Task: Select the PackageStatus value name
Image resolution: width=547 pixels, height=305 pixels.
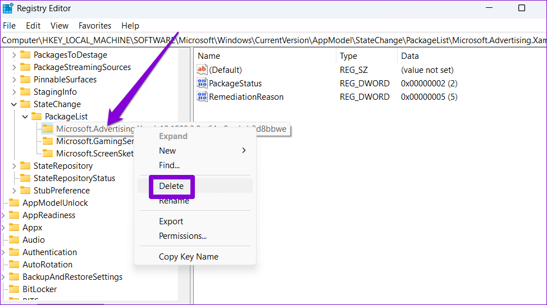Action: click(x=235, y=84)
